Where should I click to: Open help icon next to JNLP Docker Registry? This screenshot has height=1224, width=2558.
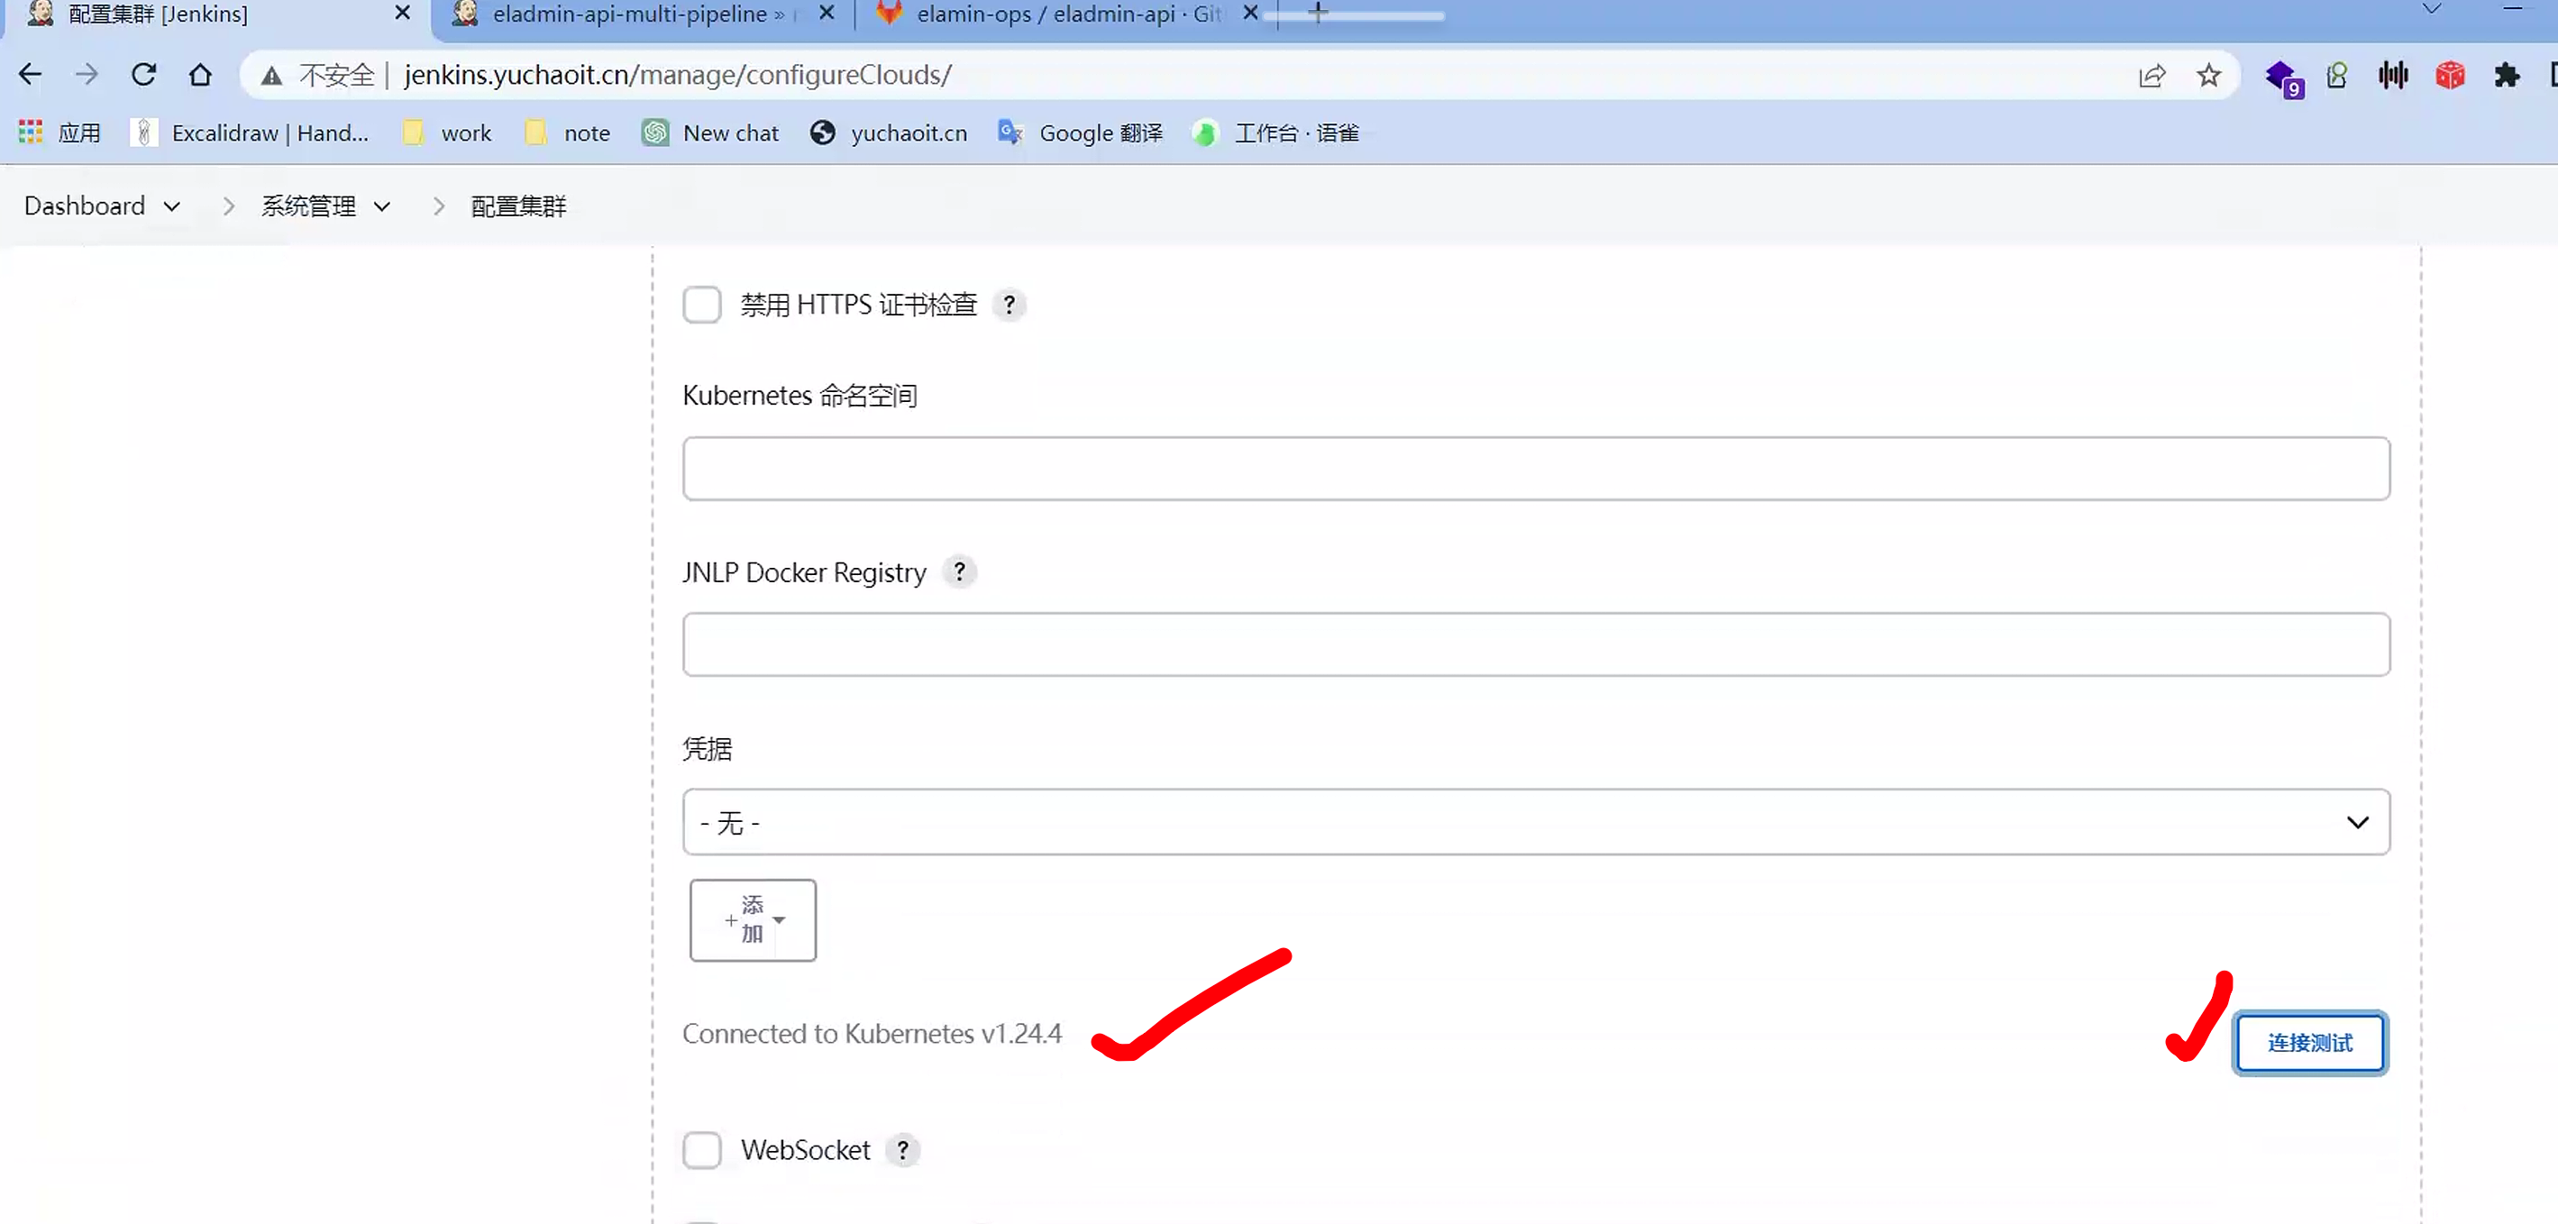[958, 571]
